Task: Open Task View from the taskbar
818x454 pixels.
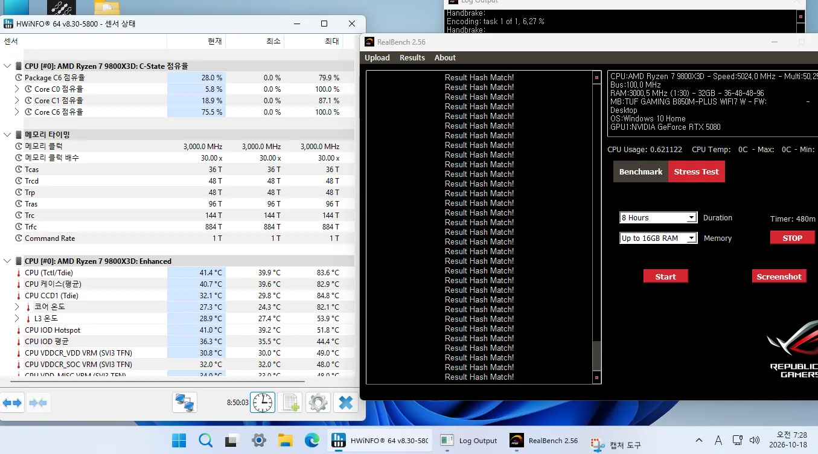Action: click(x=232, y=441)
